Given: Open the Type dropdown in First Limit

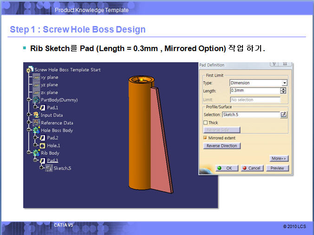Looking at the screenshot, I should click(284, 83).
